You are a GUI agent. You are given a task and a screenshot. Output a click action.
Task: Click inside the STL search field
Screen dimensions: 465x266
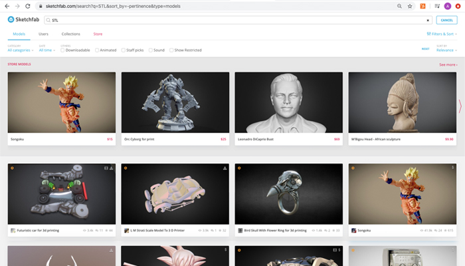tap(238, 20)
